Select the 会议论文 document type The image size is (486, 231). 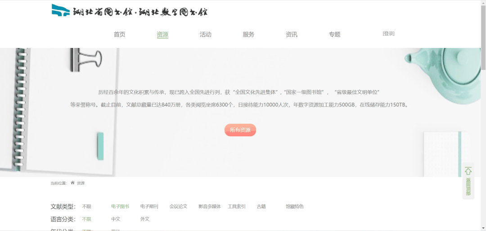178,207
